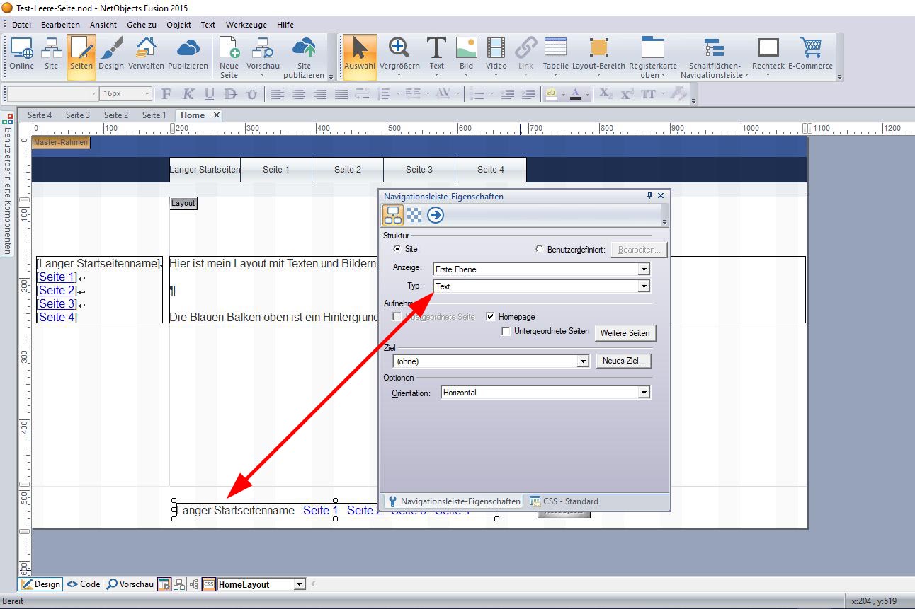Click the Rechteck shape tool

[768, 54]
